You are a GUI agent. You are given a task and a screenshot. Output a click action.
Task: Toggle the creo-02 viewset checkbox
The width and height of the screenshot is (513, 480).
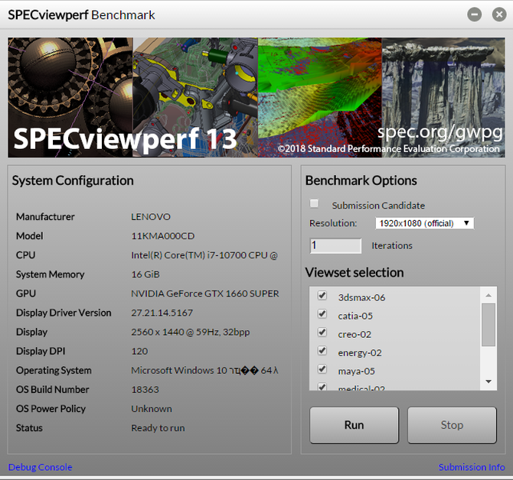(x=322, y=333)
